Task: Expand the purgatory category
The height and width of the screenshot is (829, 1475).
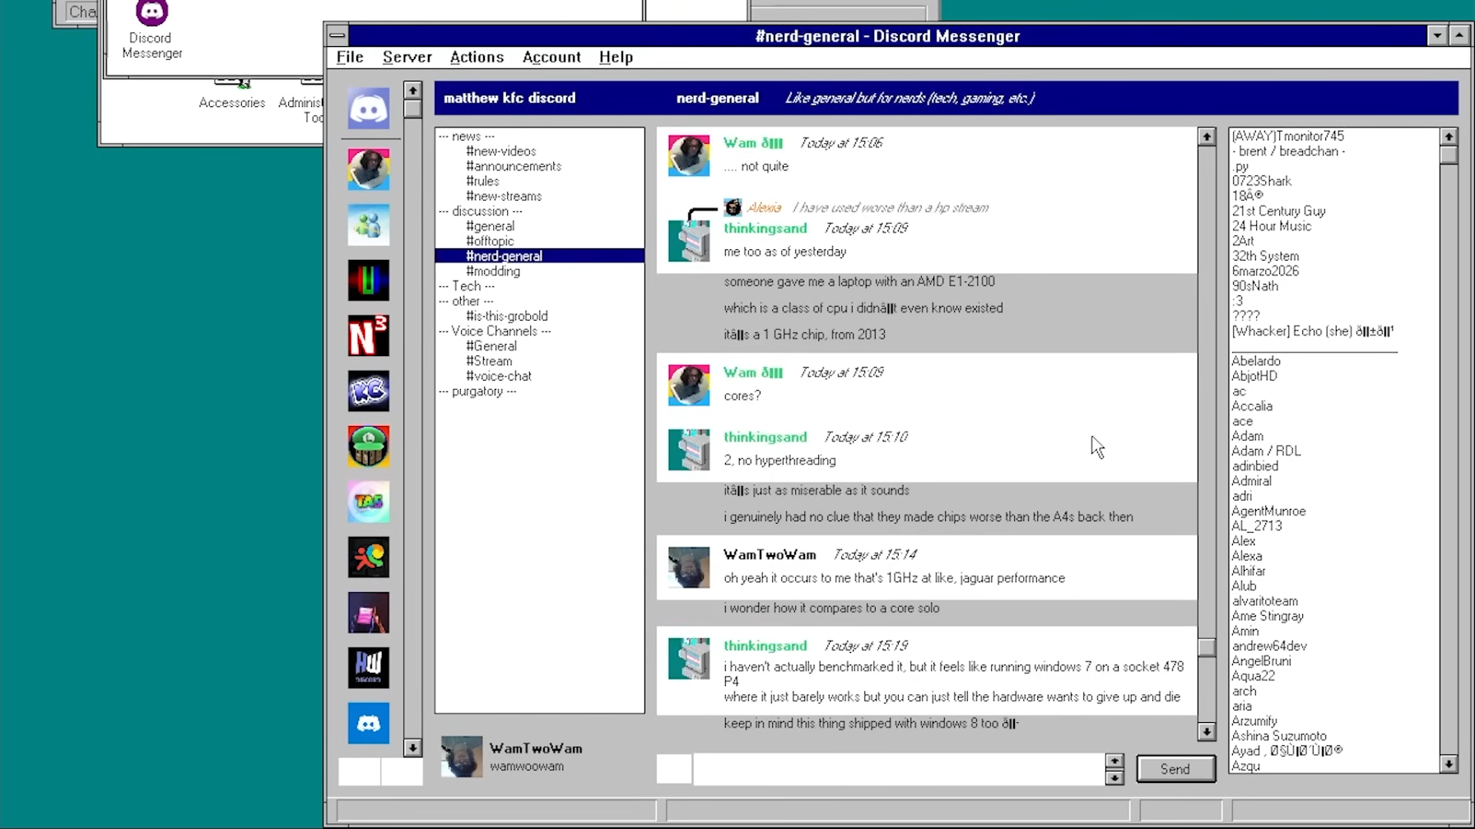Action: click(477, 391)
